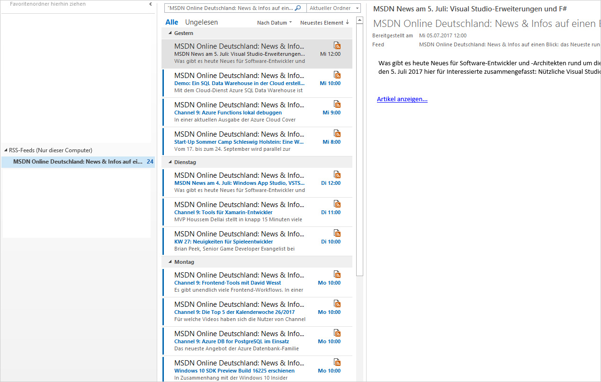Click the RSS icon on the Frontend-Tools mit David Wesst item
This screenshot has height=382, width=601.
tap(337, 274)
